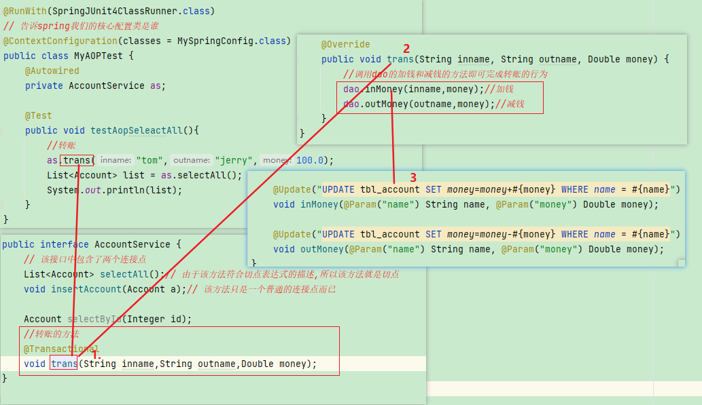Select the inMoney method name in the DAO declaration

tap(319, 205)
